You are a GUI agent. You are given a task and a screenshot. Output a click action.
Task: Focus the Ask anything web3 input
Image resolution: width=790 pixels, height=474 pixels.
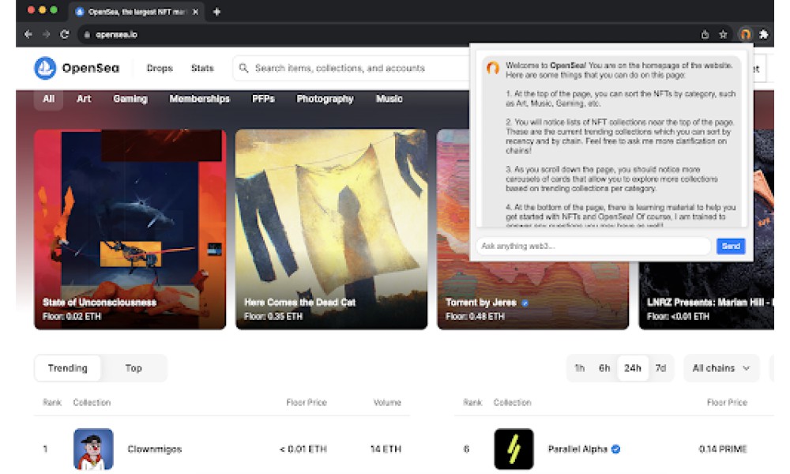pyautogui.click(x=593, y=246)
